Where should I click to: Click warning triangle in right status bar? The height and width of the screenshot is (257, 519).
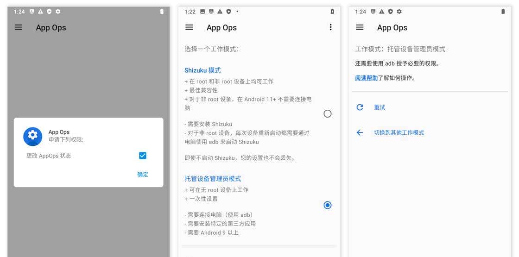pos(382,12)
